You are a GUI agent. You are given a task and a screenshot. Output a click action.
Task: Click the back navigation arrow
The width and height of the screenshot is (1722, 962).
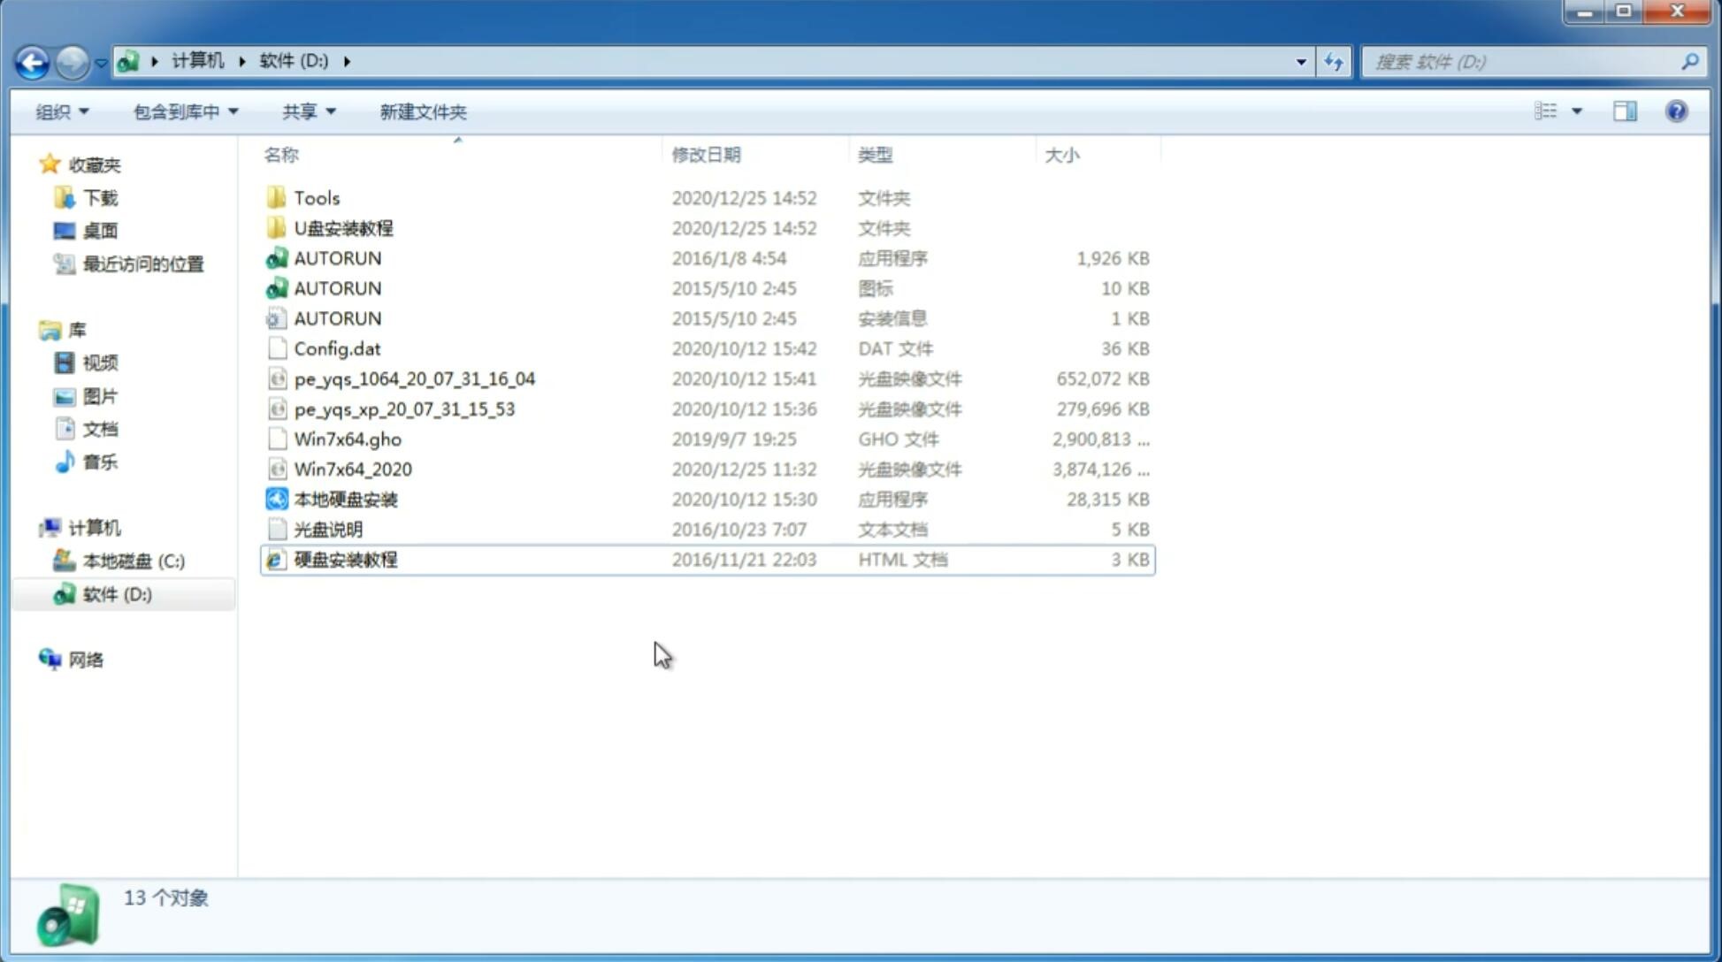point(31,62)
